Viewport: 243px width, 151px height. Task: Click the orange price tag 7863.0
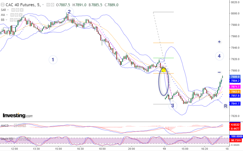point(235,92)
